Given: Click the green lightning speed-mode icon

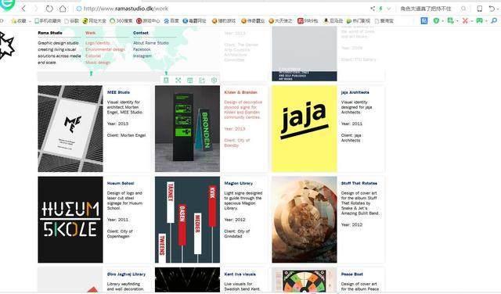Looking at the screenshot, I should pos(380,9).
